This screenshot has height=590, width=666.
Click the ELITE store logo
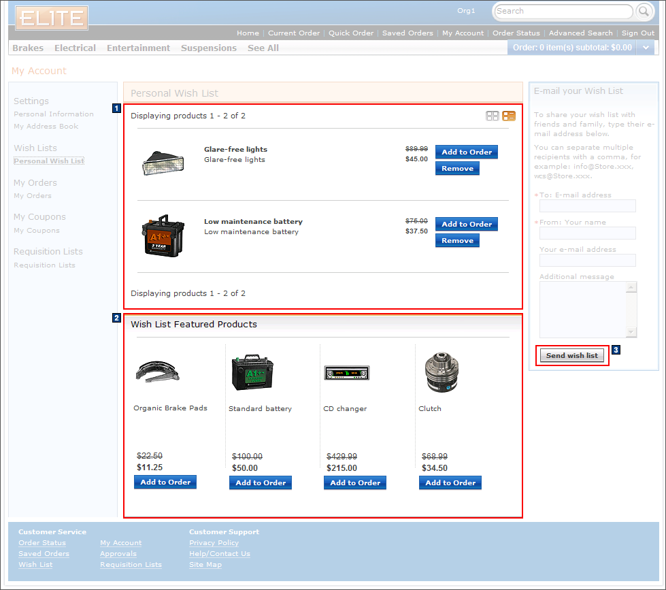coord(52,18)
